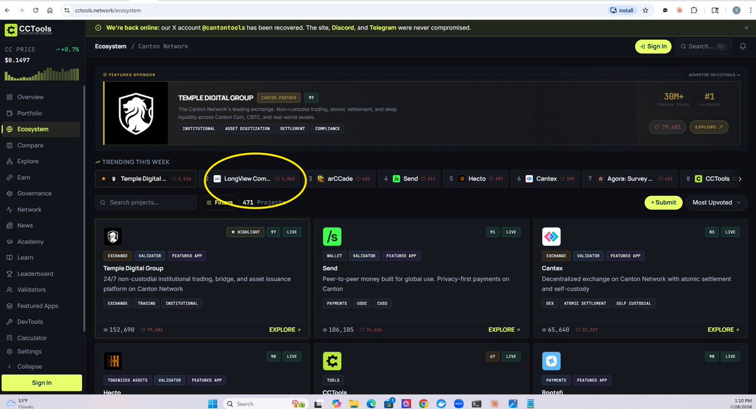Open trending item Agora: Survey
756x409 pixels.
(630, 179)
